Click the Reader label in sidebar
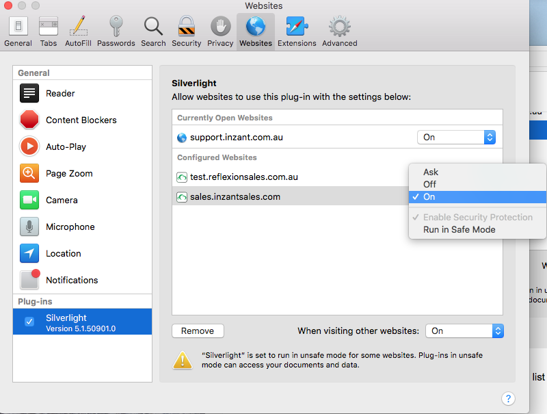Screen dimensions: 547x414 (60, 93)
